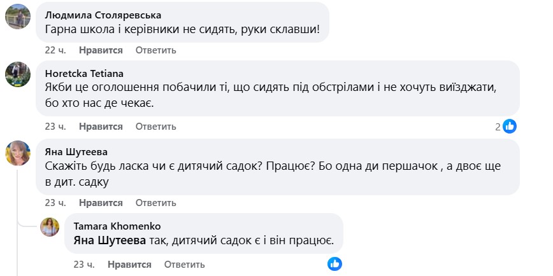Click Яна Шутеева's avatar image

[x=18, y=153]
